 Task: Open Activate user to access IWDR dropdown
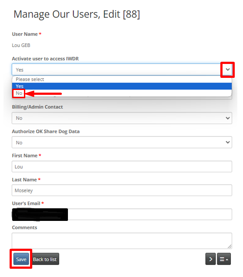pos(122,70)
